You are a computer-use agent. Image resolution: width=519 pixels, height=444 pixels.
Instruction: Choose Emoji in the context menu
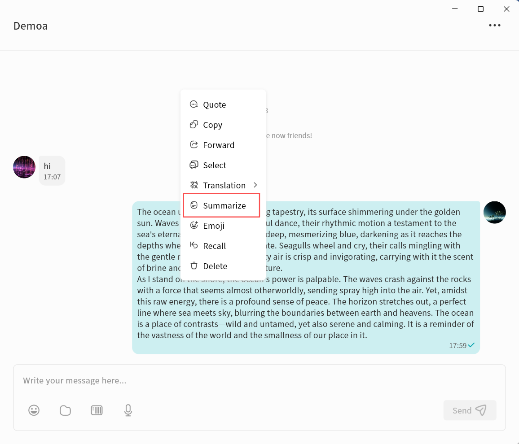tap(214, 226)
